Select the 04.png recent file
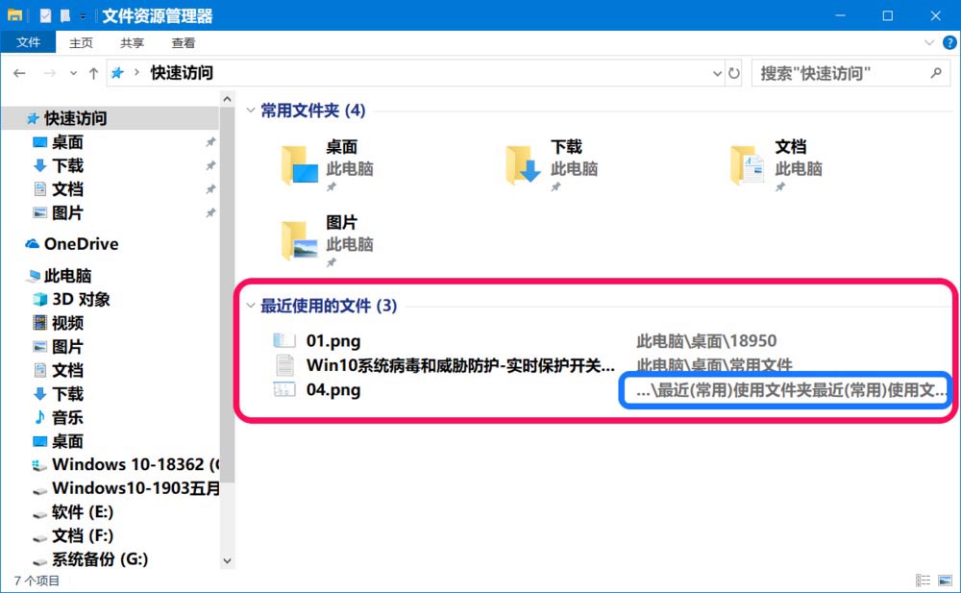Viewport: 961px width, 593px height. [x=333, y=390]
